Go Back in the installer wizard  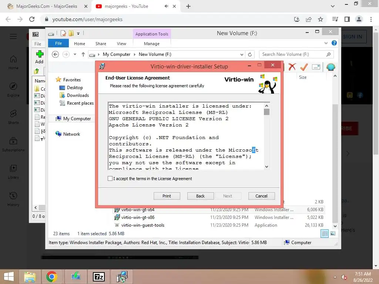200,196
